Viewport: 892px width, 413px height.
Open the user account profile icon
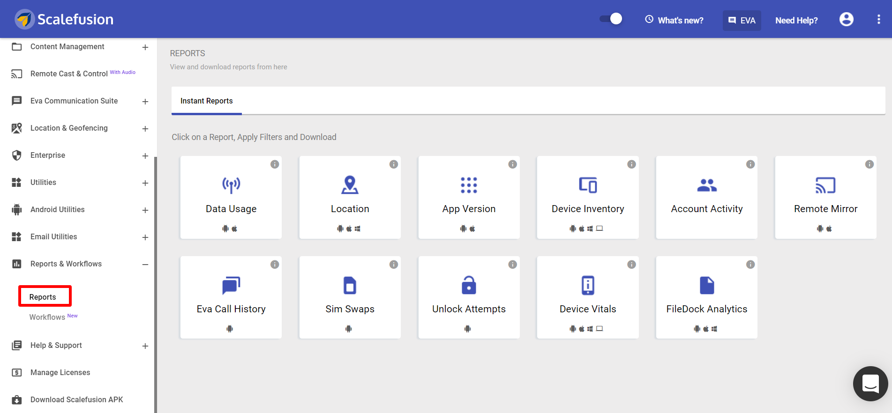click(846, 19)
